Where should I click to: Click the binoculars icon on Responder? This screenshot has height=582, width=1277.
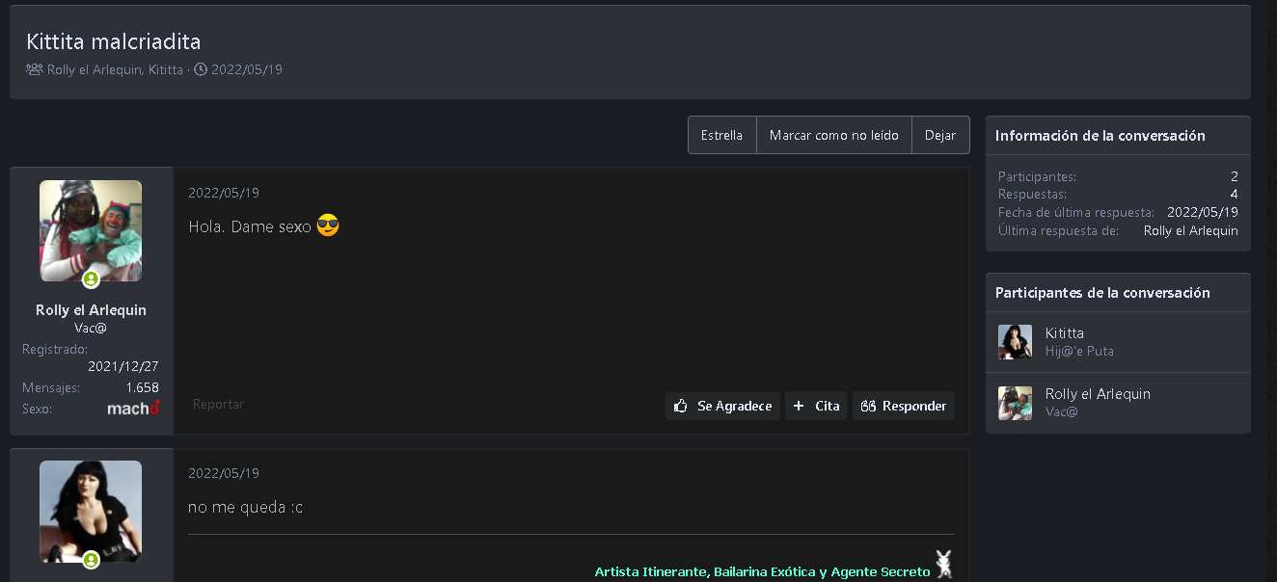point(868,406)
